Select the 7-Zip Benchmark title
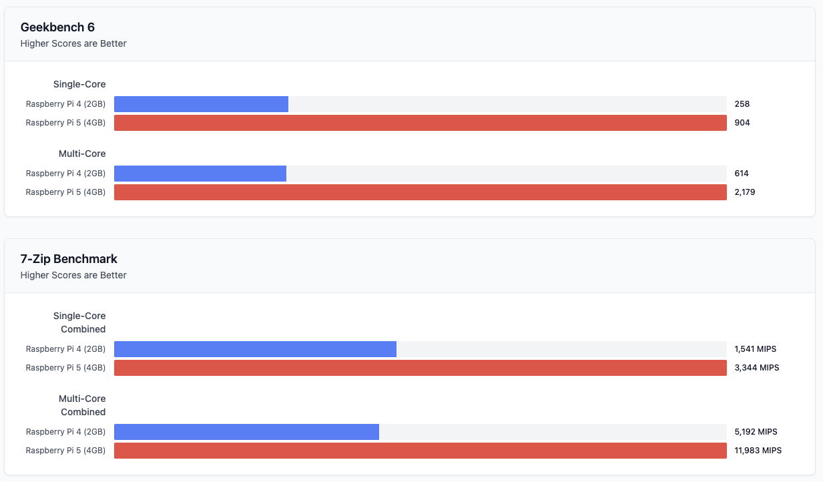 click(69, 259)
